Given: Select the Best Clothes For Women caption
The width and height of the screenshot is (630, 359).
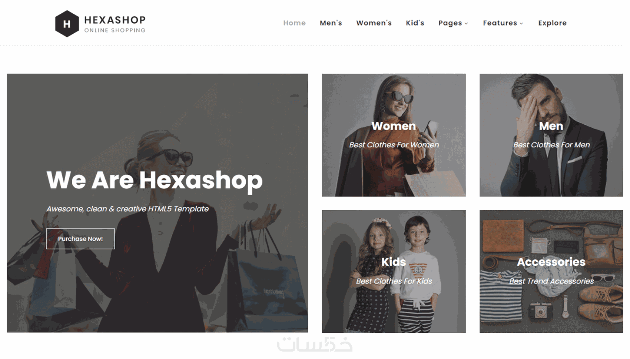Looking at the screenshot, I should (x=394, y=145).
